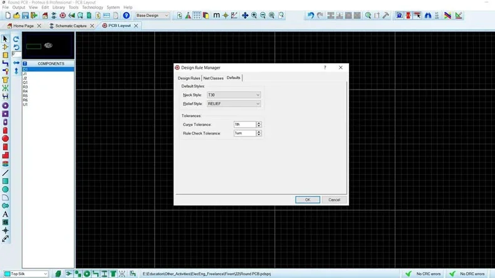Select the Round Through-hole Pad tool

[5, 105]
